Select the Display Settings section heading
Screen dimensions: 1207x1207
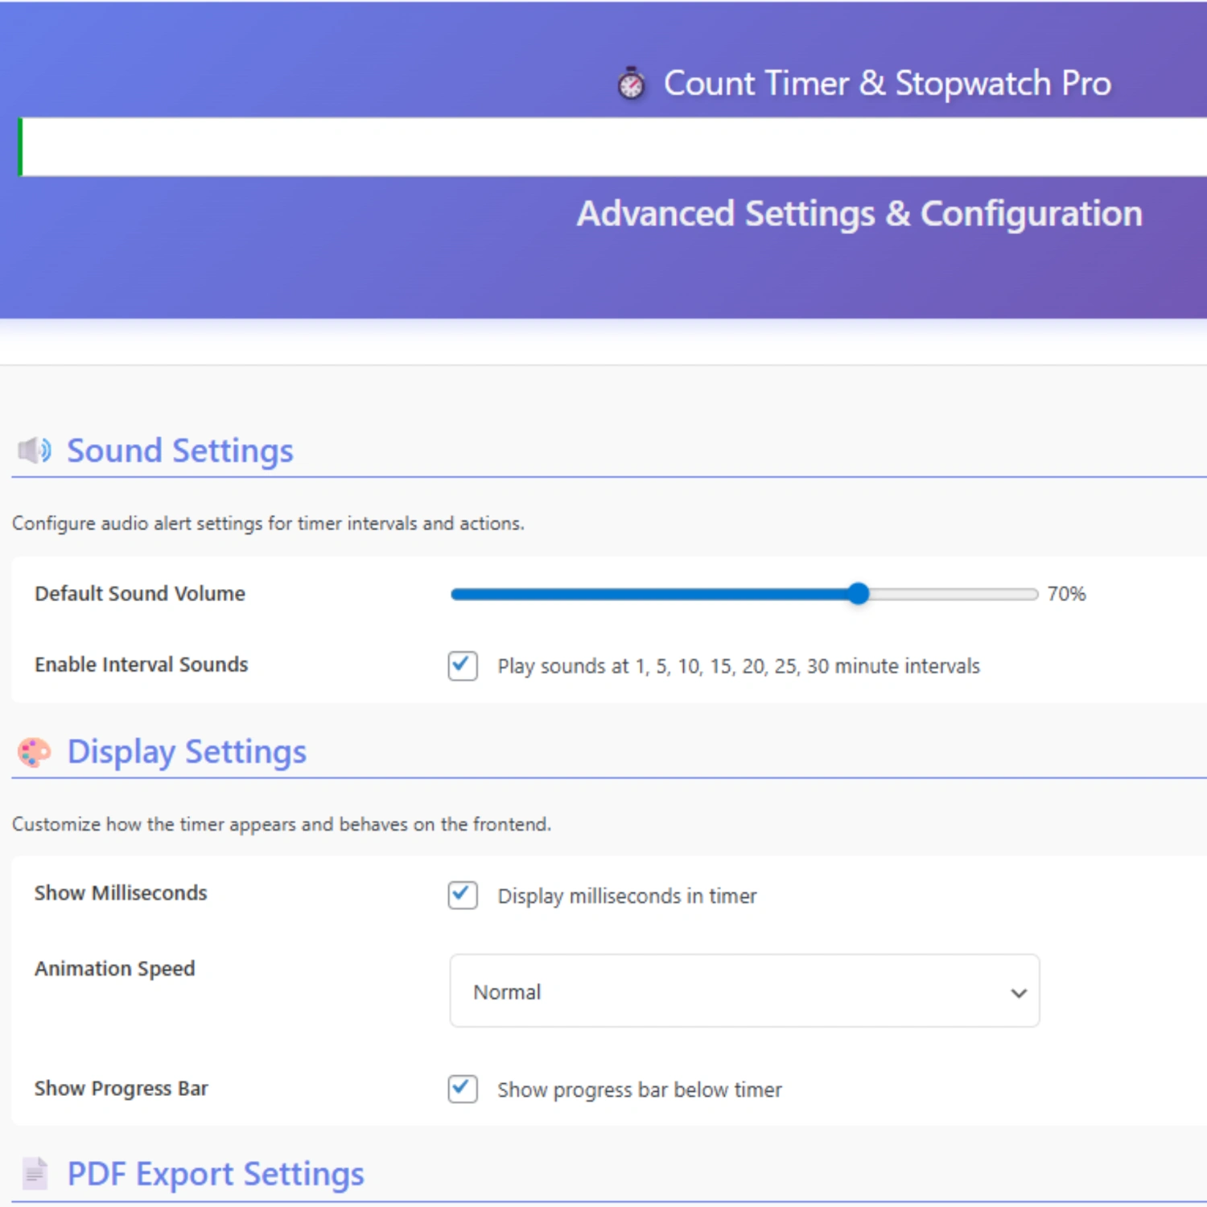(187, 752)
